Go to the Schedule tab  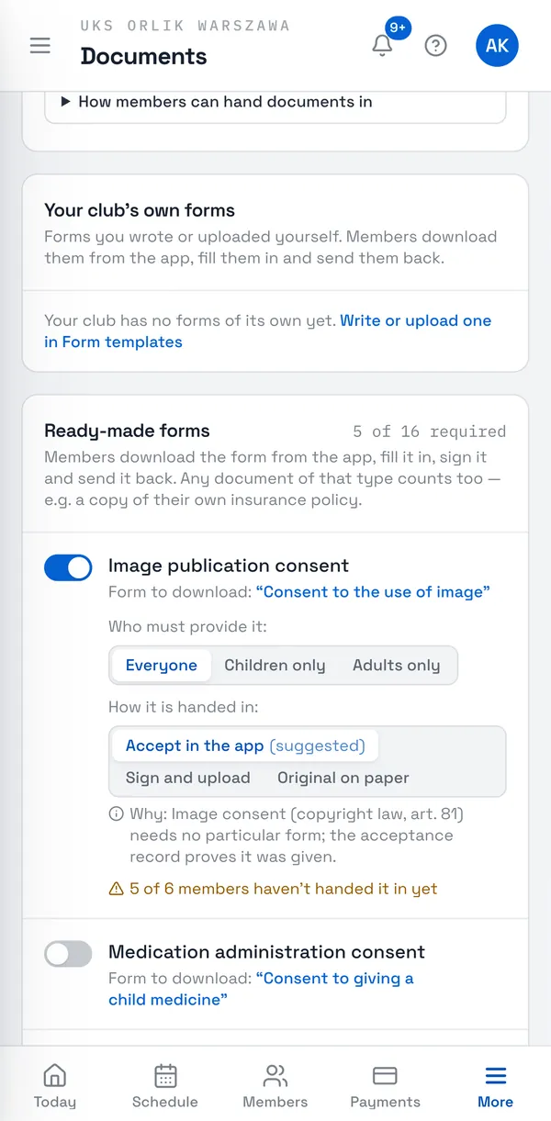[165, 1085]
